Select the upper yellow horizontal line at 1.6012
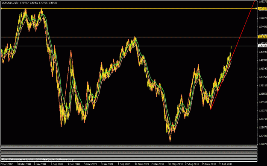The height and width of the screenshot is (166, 267). (x=129, y=9)
